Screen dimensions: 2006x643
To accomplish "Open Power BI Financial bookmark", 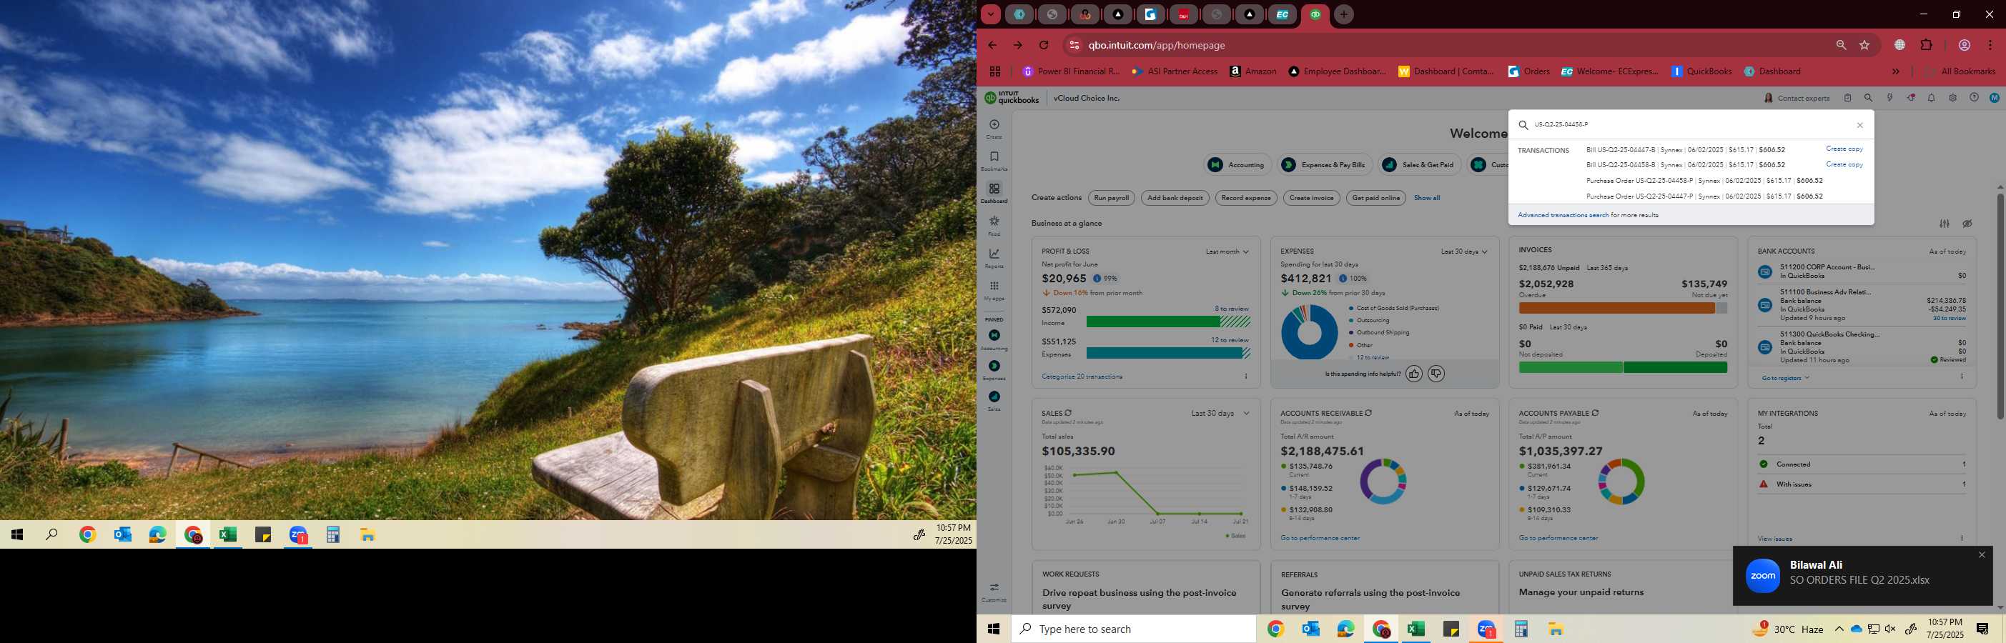I will pos(1071,71).
